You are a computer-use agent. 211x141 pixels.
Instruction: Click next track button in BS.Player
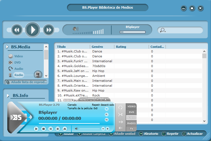coord(58,129)
